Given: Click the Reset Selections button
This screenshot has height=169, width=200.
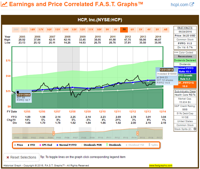Looking at the screenshot, I should [22, 157].
